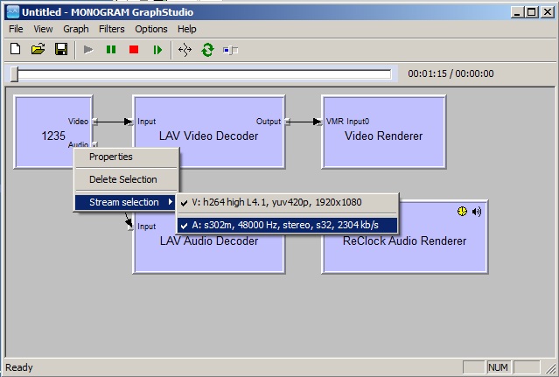Click the yellow clock icon on ReClock
Image resolution: width=559 pixels, height=377 pixels.
pos(462,212)
